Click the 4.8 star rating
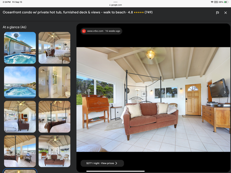This screenshot has height=173, width=231. pyautogui.click(x=136, y=12)
